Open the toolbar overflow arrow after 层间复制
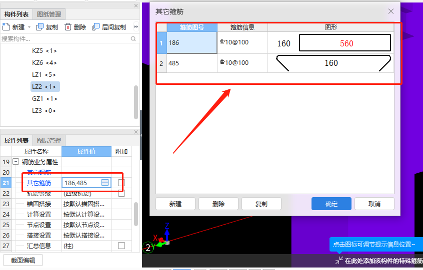 [136, 26]
